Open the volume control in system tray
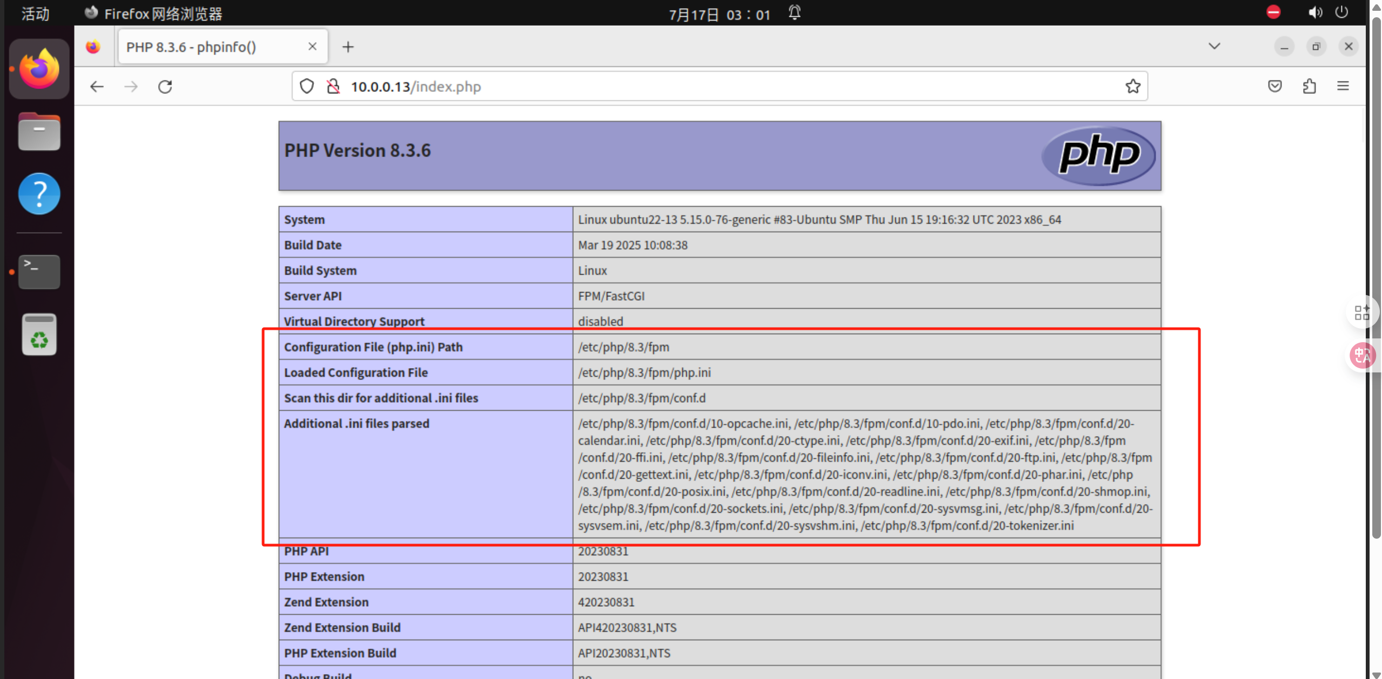The image size is (1382, 679). (1316, 12)
